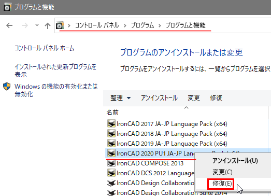Click the icon of IronCAD COMPOSE 2013

[111, 163]
